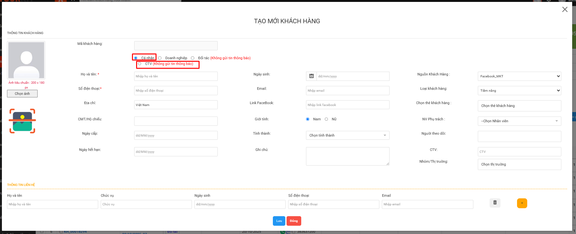Click the Chọn ảnh button
This screenshot has width=576, height=234.
pos(22,94)
